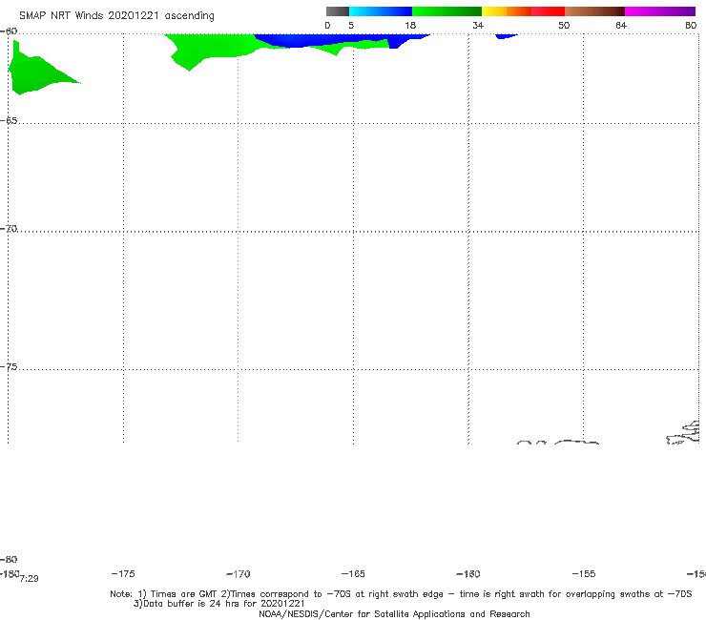Click the cyan-to-blue segment of the color bar
Viewport: 706px width, 620px height.
click(381, 11)
